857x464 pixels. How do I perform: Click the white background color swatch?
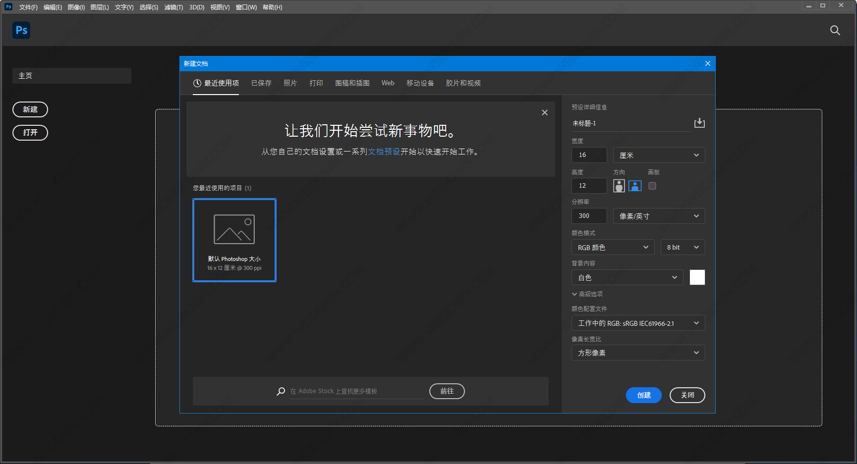click(x=697, y=277)
